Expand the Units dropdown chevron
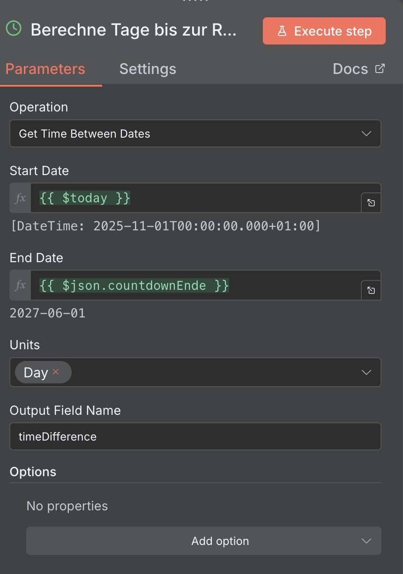403x574 pixels. click(x=366, y=373)
